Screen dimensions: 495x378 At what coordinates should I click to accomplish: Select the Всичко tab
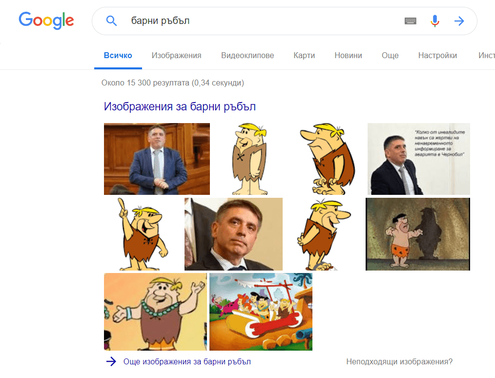[x=118, y=55]
